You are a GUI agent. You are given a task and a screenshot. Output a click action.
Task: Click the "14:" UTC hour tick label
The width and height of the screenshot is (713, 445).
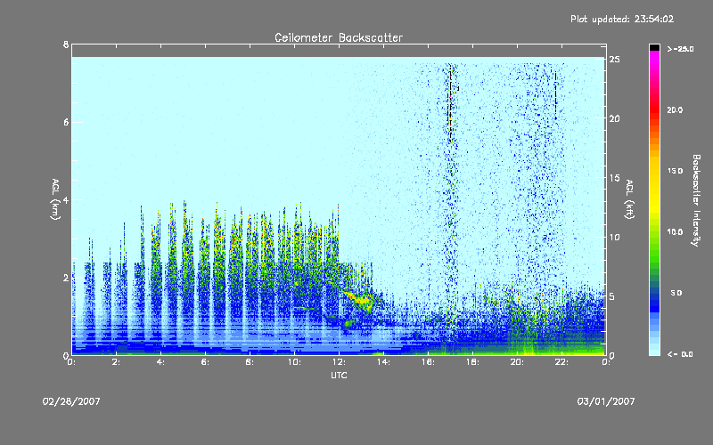click(384, 362)
